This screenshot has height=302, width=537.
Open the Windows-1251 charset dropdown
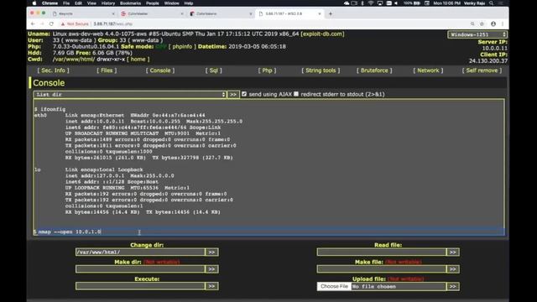pos(477,34)
